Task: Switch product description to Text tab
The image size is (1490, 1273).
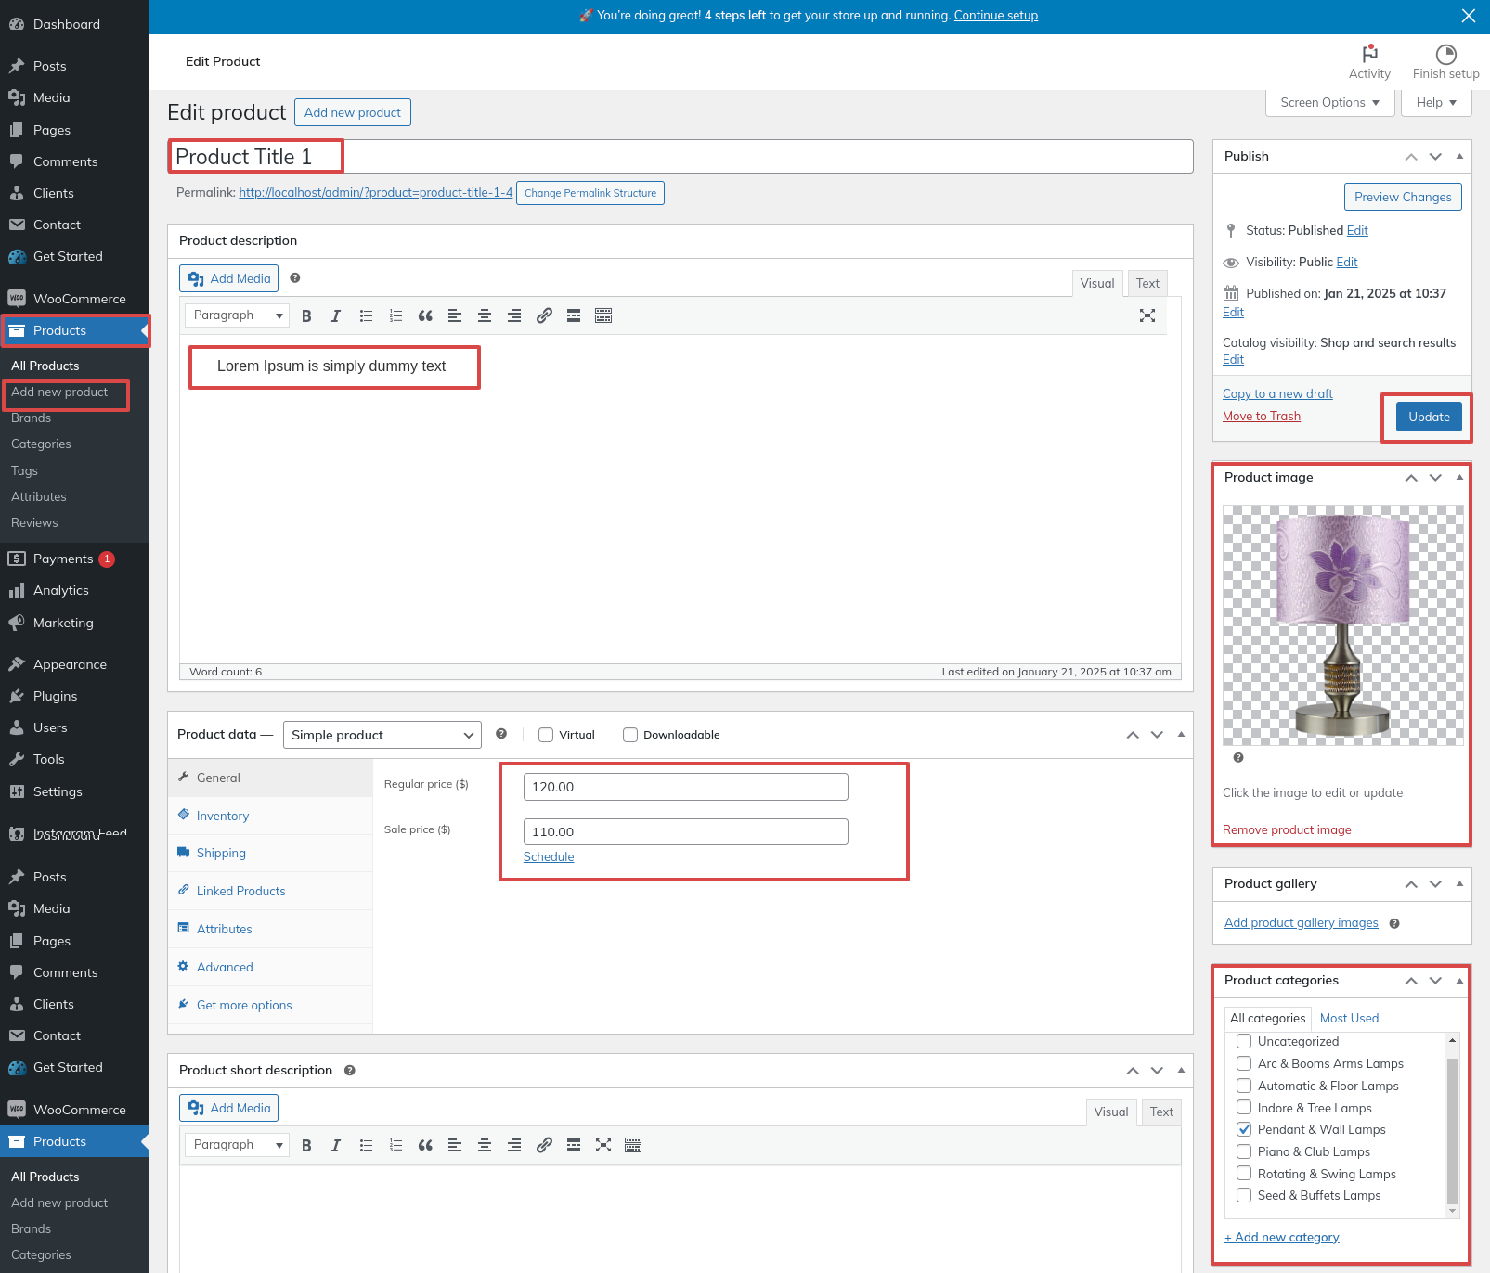Action: pos(1147,283)
